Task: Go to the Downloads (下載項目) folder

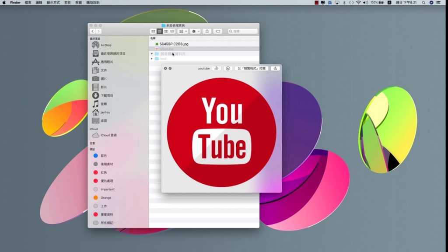Action: pyautogui.click(x=106, y=95)
